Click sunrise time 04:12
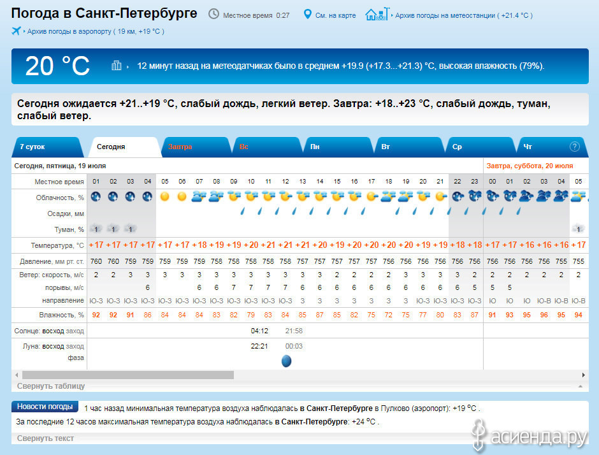This screenshot has width=599, height=455. pos(259,331)
